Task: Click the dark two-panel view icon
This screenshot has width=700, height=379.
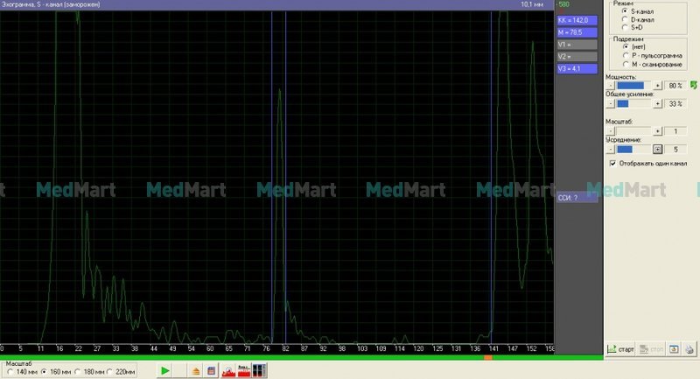Action: (259, 370)
